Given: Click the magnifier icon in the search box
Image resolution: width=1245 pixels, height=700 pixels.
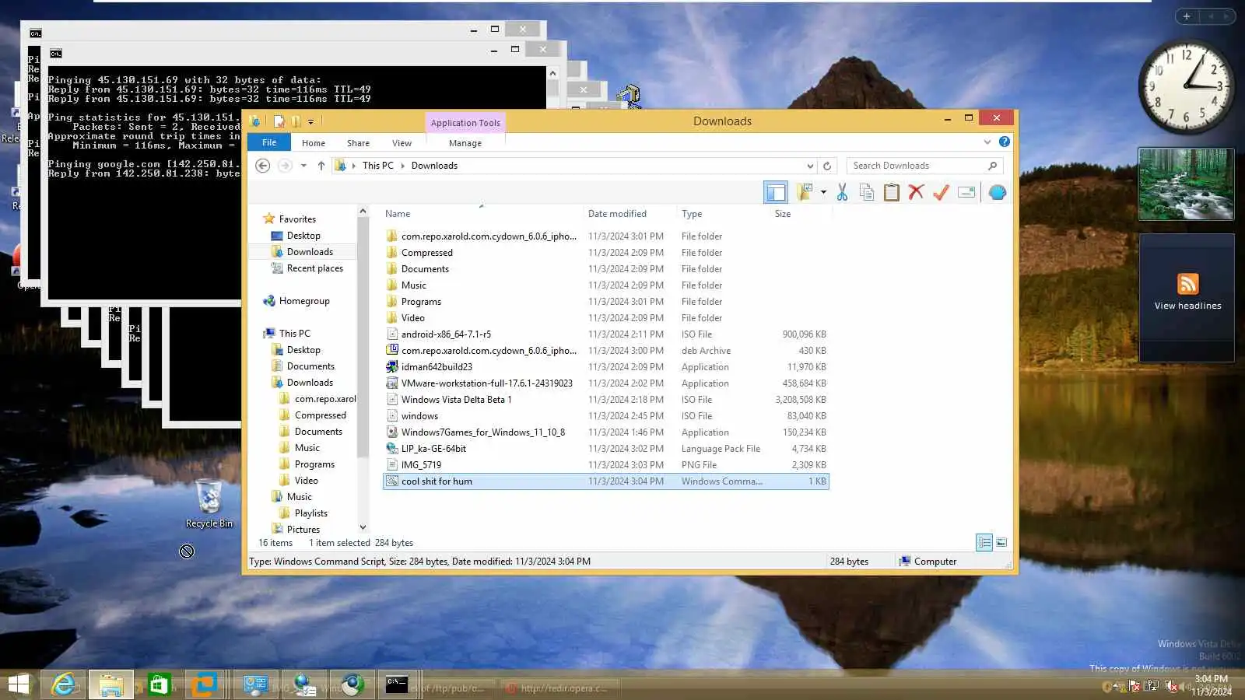Looking at the screenshot, I should point(992,166).
